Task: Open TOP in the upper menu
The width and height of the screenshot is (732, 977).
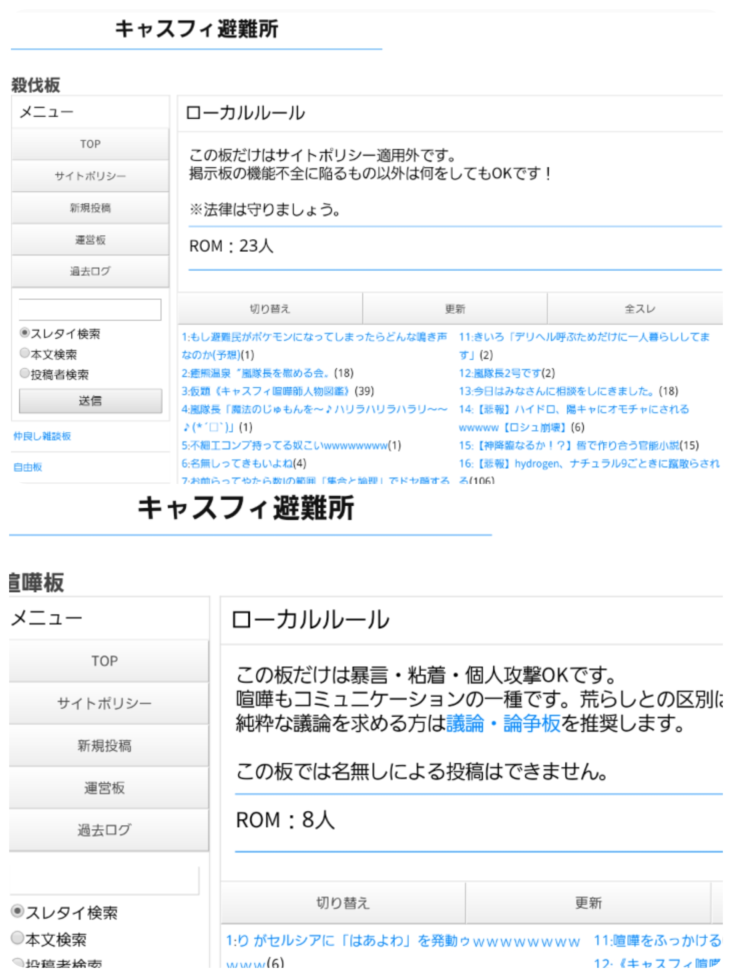Action: (x=90, y=144)
